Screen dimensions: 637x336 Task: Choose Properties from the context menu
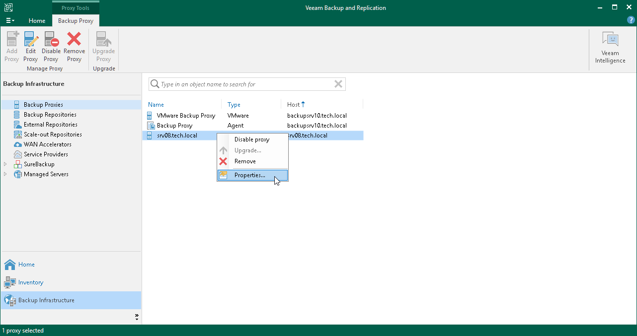point(249,175)
